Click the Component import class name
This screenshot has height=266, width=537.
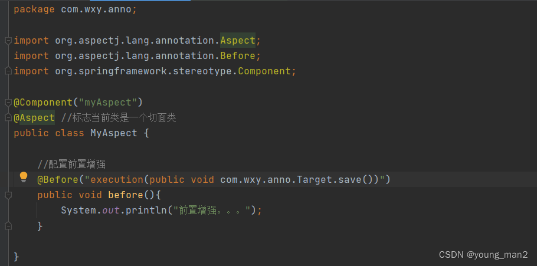coord(264,71)
